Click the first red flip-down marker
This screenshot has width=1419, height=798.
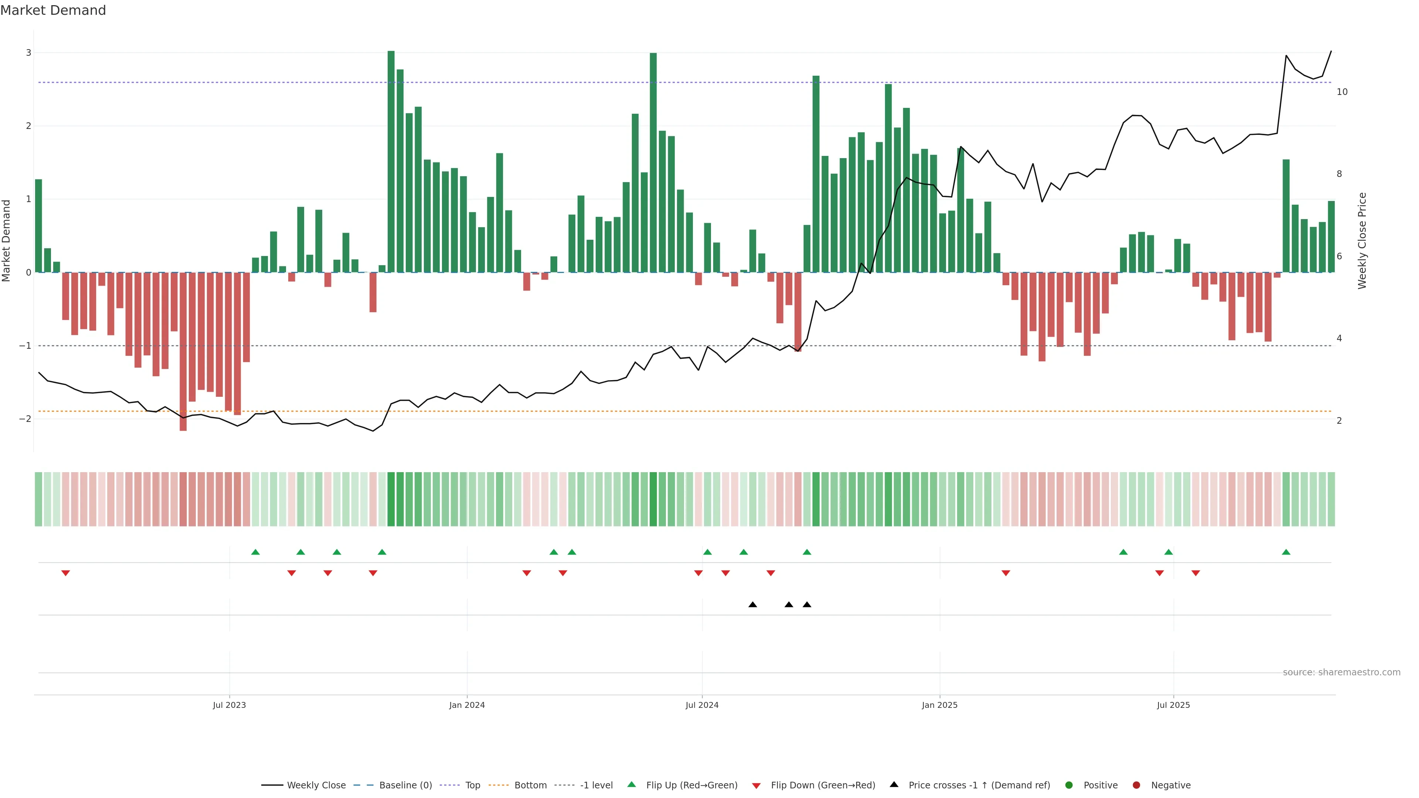(x=65, y=573)
